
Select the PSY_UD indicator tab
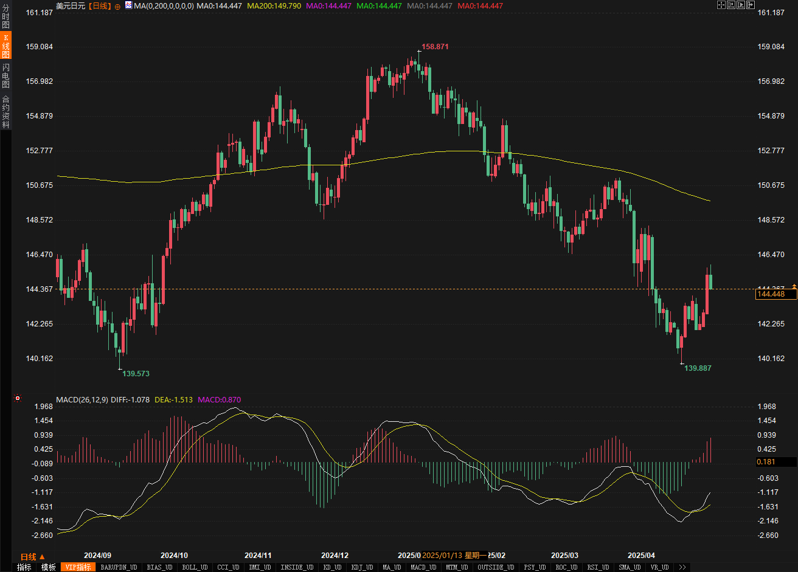pos(533,567)
